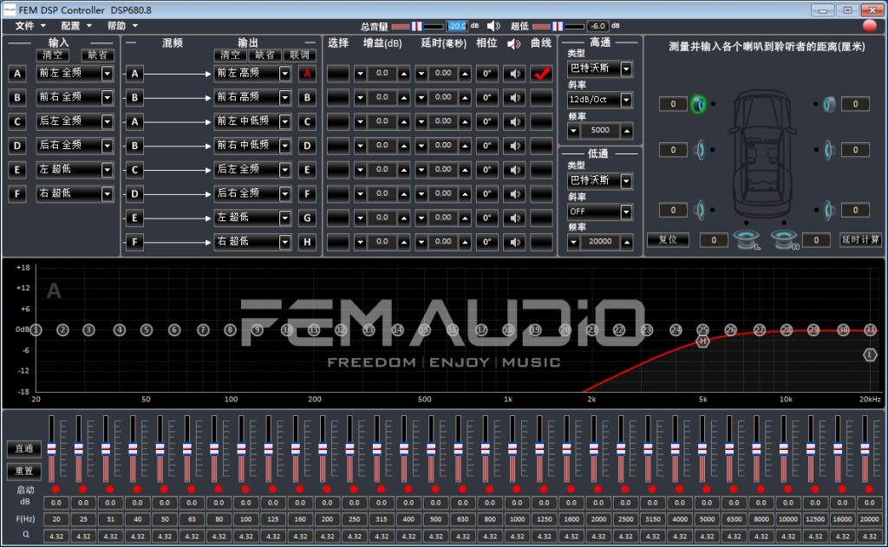Toggle the 1000 Hz band enable red dot
This screenshot has height=547, width=888.
[x=517, y=489]
